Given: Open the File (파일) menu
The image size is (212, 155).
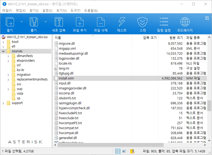Looking at the screenshot, I should pyautogui.click(x=7, y=11).
